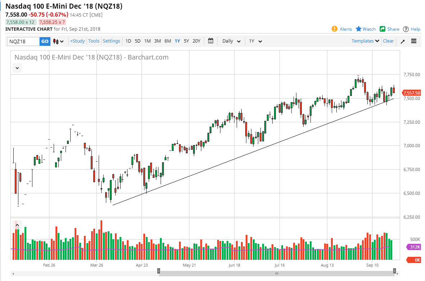
Task: Activate the 3M timeframe
Action: click(x=157, y=41)
